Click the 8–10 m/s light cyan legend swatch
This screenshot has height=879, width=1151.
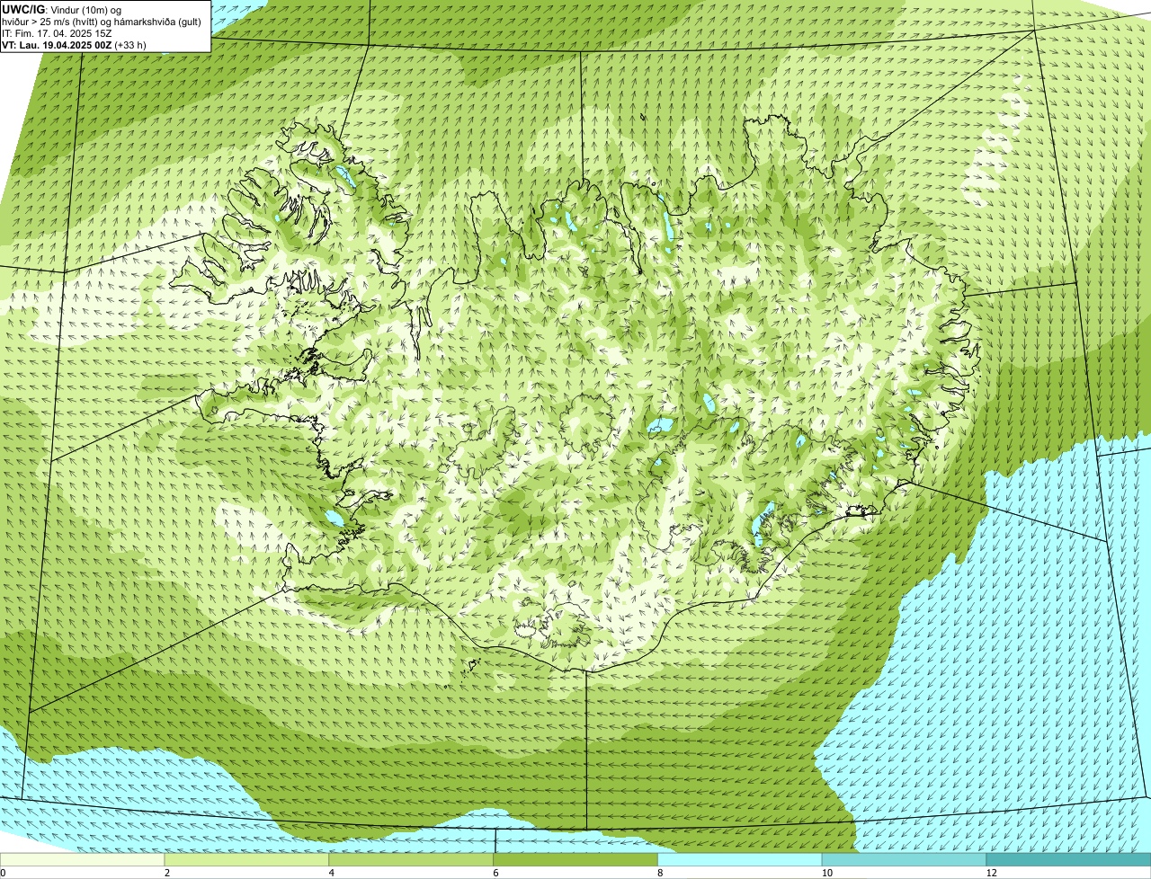click(740, 859)
